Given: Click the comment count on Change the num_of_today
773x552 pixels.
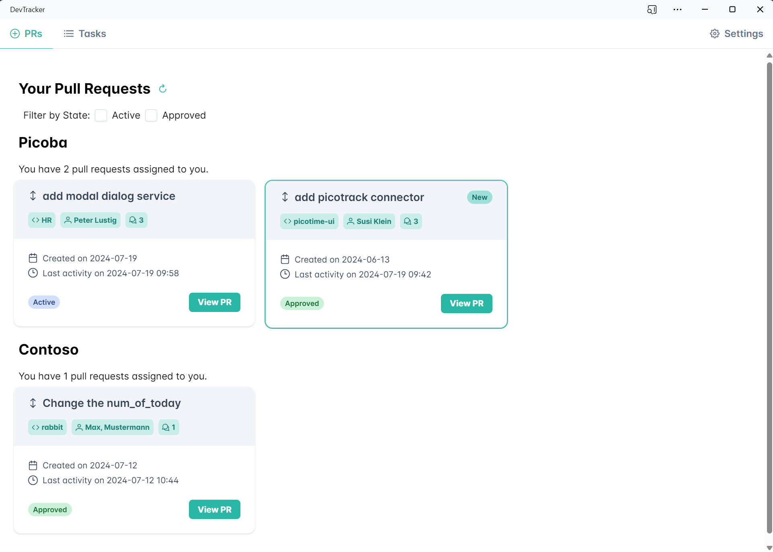Looking at the screenshot, I should click(169, 427).
